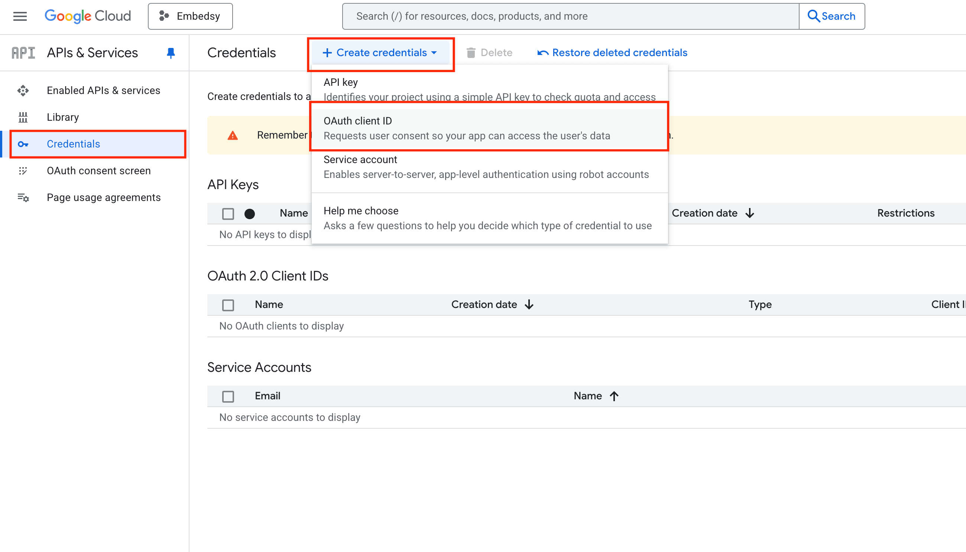The width and height of the screenshot is (966, 552).
Task: Click the key icon next to Credentials
Action: [23, 144]
